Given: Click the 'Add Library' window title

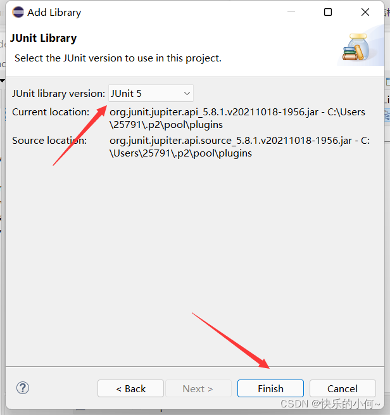Looking at the screenshot, I should (54, 13).
